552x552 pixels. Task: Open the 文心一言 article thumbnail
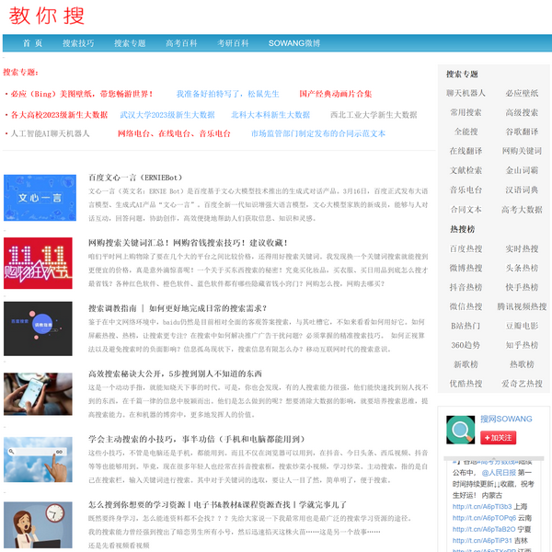click(x=39, y=196)
